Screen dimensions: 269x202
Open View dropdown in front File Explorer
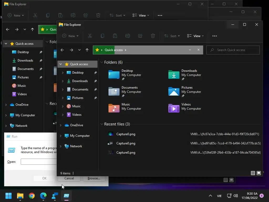pos(195,36)
